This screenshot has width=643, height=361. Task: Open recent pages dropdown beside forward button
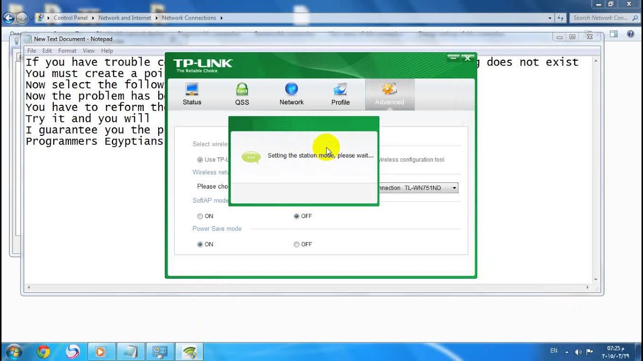click(31, 18)
